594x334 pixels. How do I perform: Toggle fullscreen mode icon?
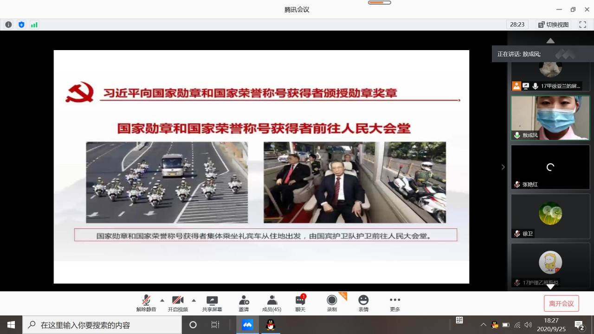[582, 25]
